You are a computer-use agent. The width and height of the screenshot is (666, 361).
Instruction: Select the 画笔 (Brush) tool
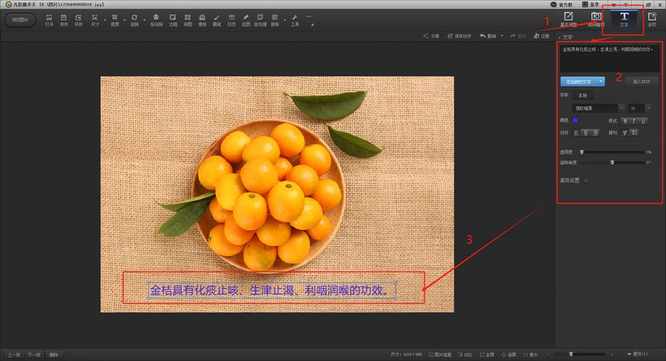pyautogui.click(x=217, y=19)
